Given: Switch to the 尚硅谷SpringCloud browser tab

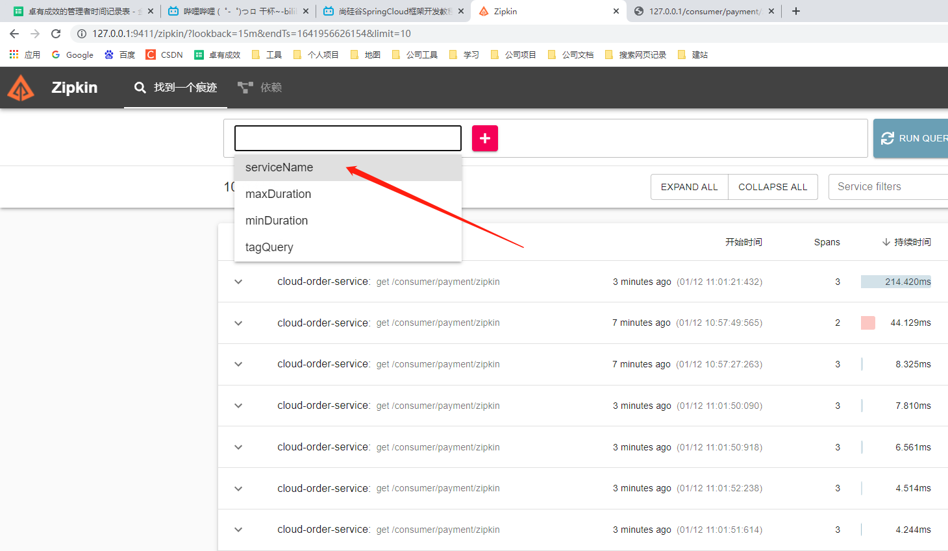Looking at the screenshot, I should coord(393,11).
